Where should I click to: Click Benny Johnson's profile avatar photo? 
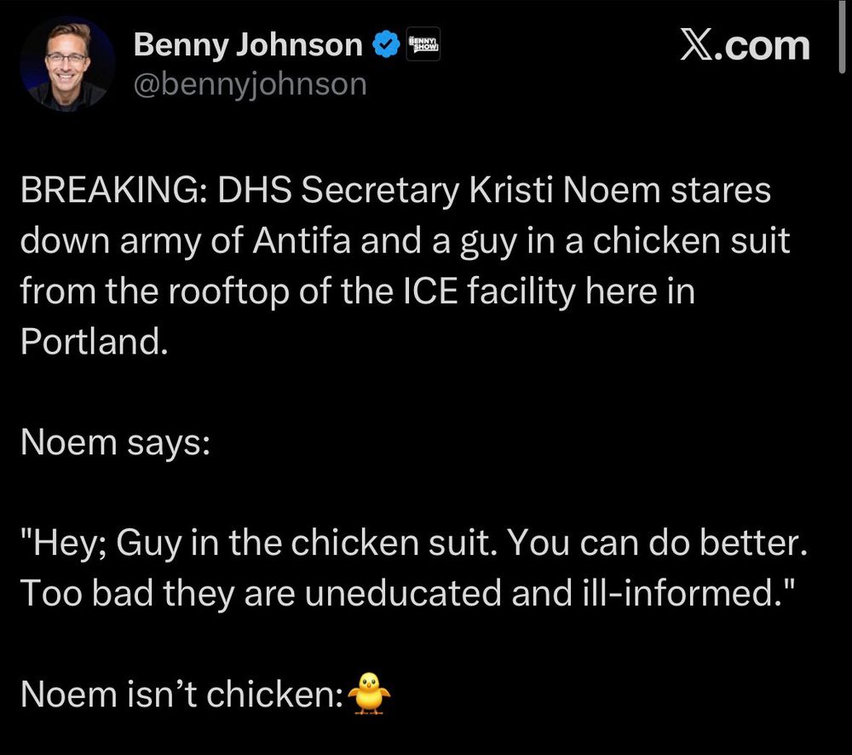(66, 64)
